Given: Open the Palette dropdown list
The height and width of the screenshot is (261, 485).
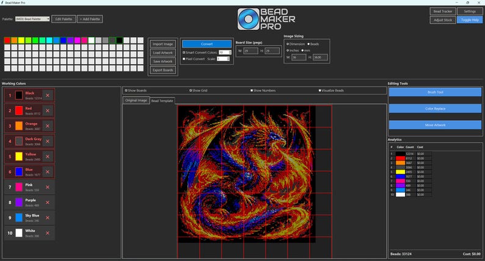Looking at the screenshot, I should point(32,19).
